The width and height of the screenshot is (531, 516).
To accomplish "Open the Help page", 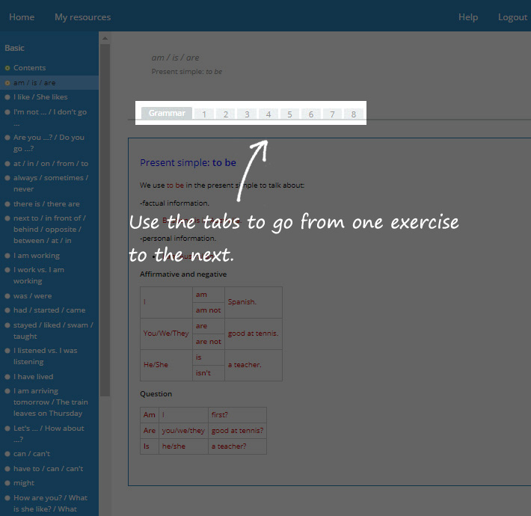I will click(468, 17).
